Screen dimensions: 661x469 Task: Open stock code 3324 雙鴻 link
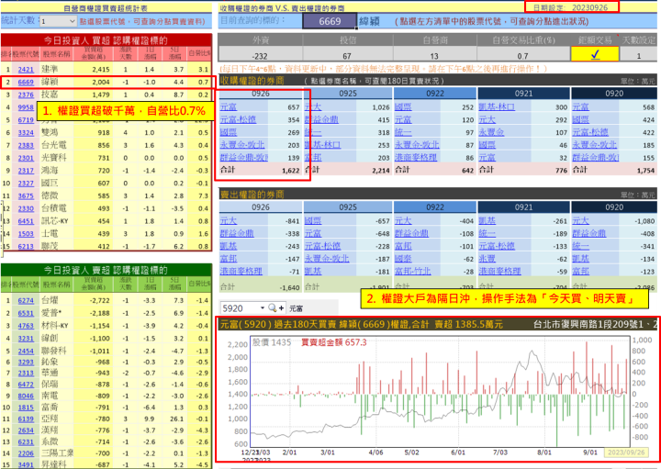pyautogui.click(x=26, y=132)
